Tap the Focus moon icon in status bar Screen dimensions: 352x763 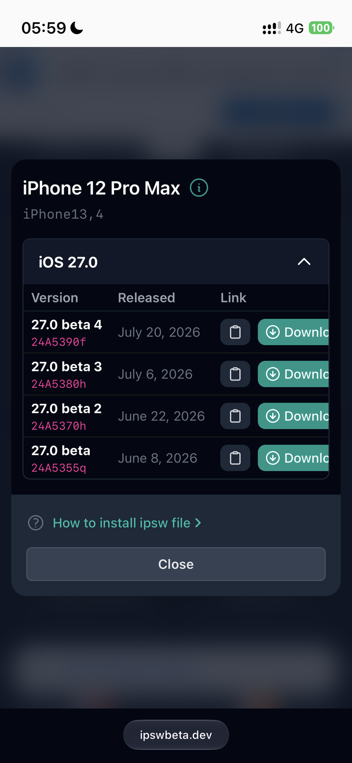pyautogui.click(x=77, y=28)
